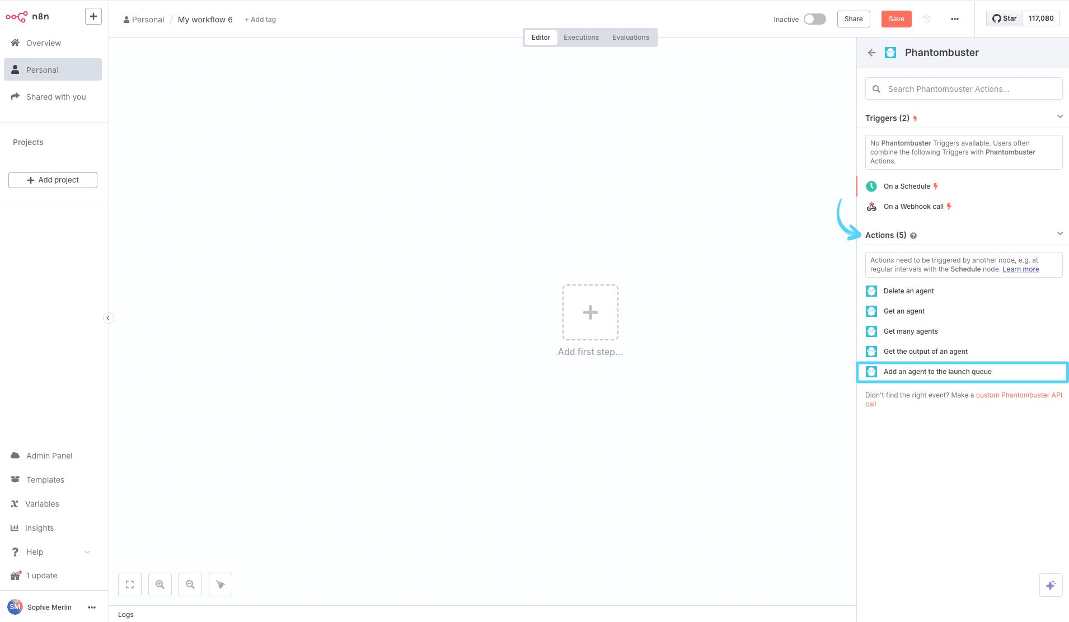Go back from Phantombuster panel
Viewport: 1069px width, 622px height.
[871, 53]
